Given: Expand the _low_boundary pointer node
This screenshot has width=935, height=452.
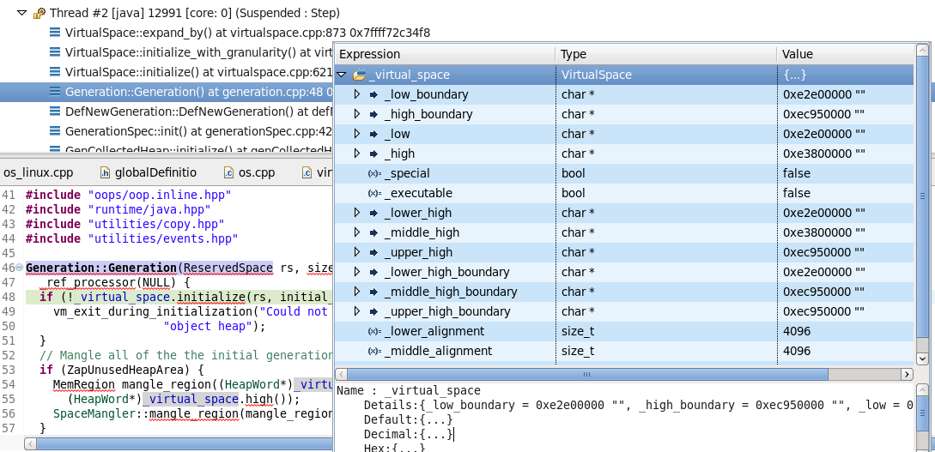Looking at the screenshot, I should pos(357,94).
